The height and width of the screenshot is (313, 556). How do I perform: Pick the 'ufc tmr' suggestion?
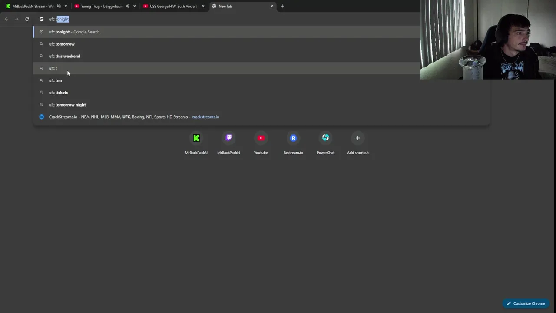[x=261, y=80]
